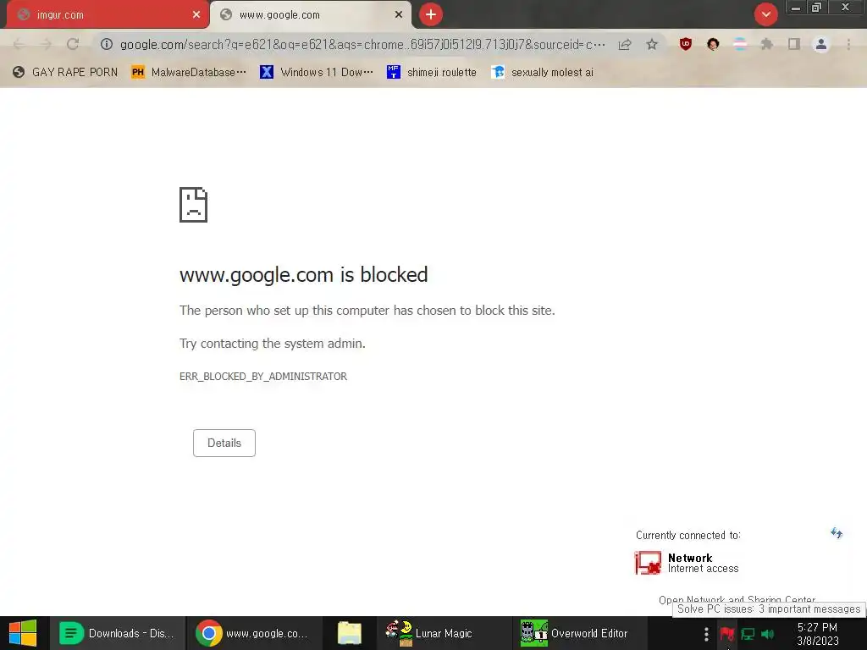Open the striped flag extension icon
Screen dimensions: 867x650
coord(740,44)
